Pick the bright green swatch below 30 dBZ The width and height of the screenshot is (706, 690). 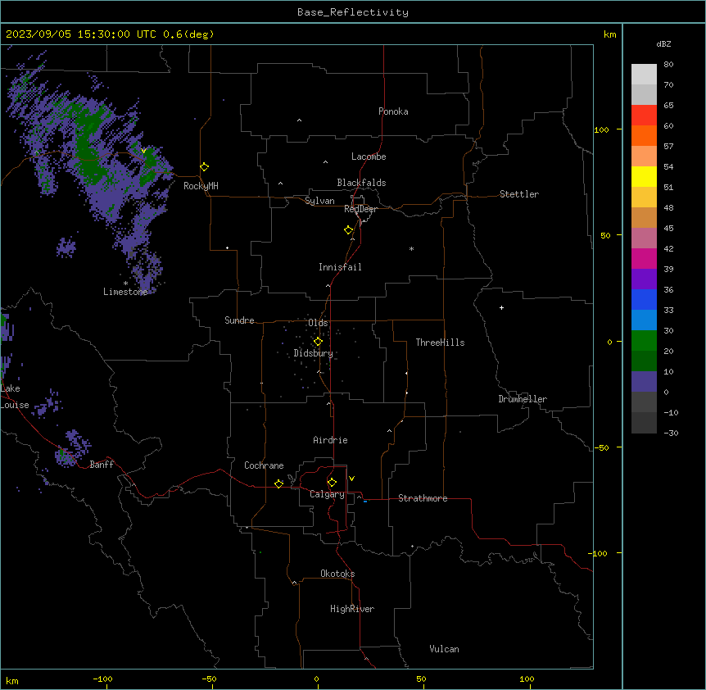(644, 341)
